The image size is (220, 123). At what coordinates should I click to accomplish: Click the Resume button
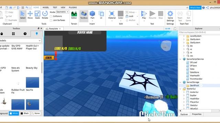point(152,15)
